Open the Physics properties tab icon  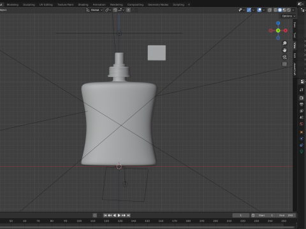[302, 139]
